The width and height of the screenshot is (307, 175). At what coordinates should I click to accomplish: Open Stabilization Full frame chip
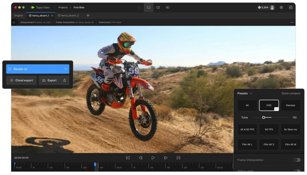pos(110,22)
